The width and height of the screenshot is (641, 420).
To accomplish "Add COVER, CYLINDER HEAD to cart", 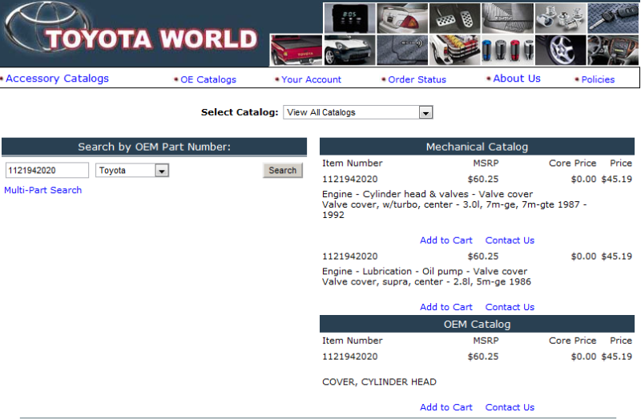I will [x=446, y=407].
